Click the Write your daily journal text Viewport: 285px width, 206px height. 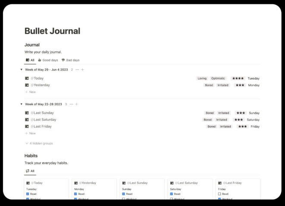click(x=43, y=52)
